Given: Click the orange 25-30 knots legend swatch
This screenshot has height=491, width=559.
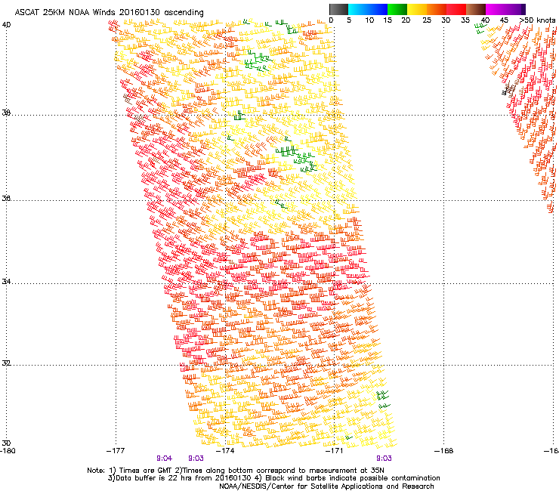Looking at the screenshot, I should click(x=437, y=9).
